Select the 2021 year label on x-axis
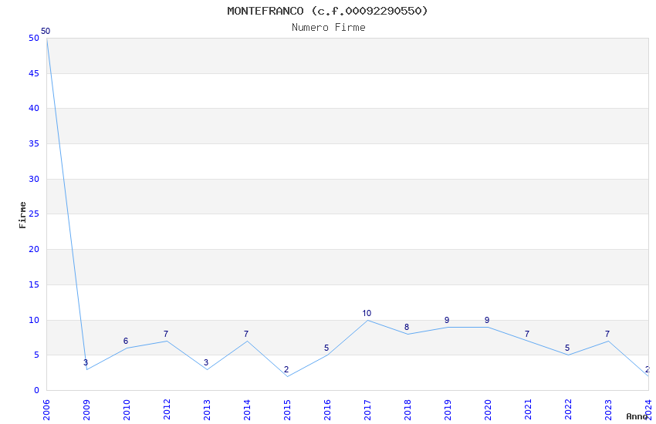The width and height of the screenshot is (656, 424). (x=529, y=410)
